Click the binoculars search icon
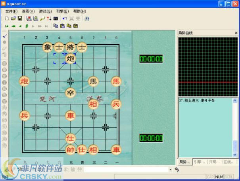The height and width of the screenshot is (181, 240). click(87, 19)
